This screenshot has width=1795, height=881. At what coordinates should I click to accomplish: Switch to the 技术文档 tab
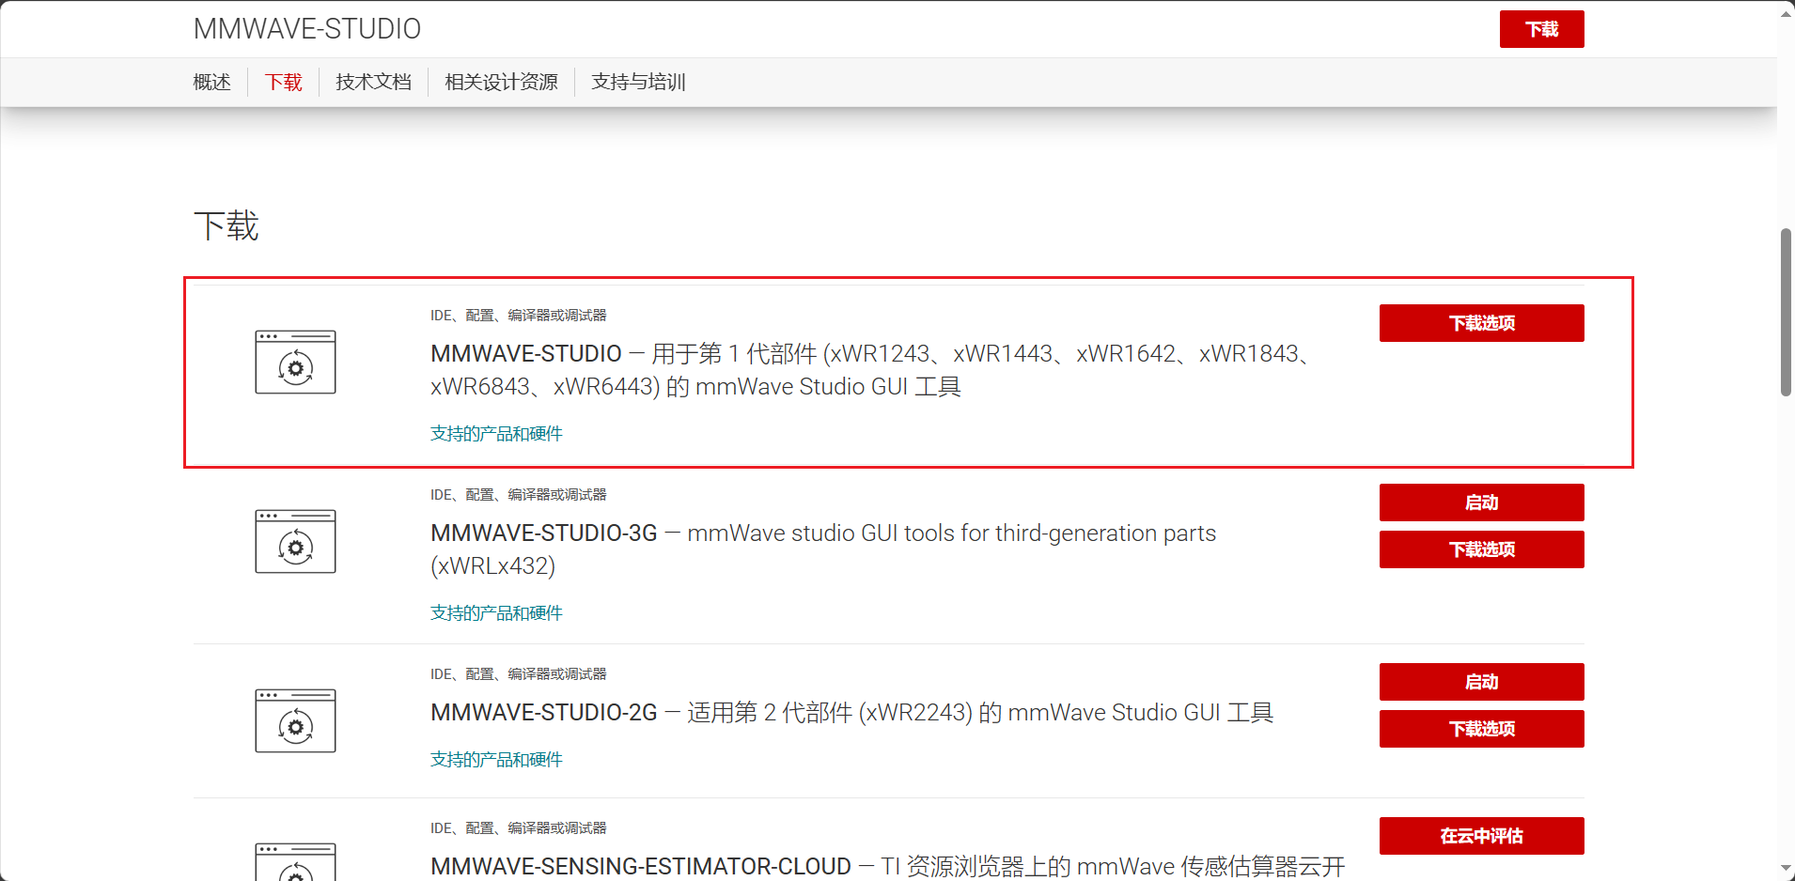pyautogui.click(x=374, y=82)
